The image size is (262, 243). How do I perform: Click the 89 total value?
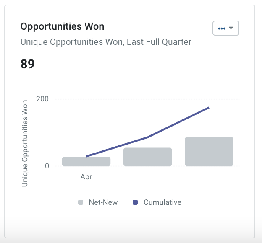coord(28,64)
